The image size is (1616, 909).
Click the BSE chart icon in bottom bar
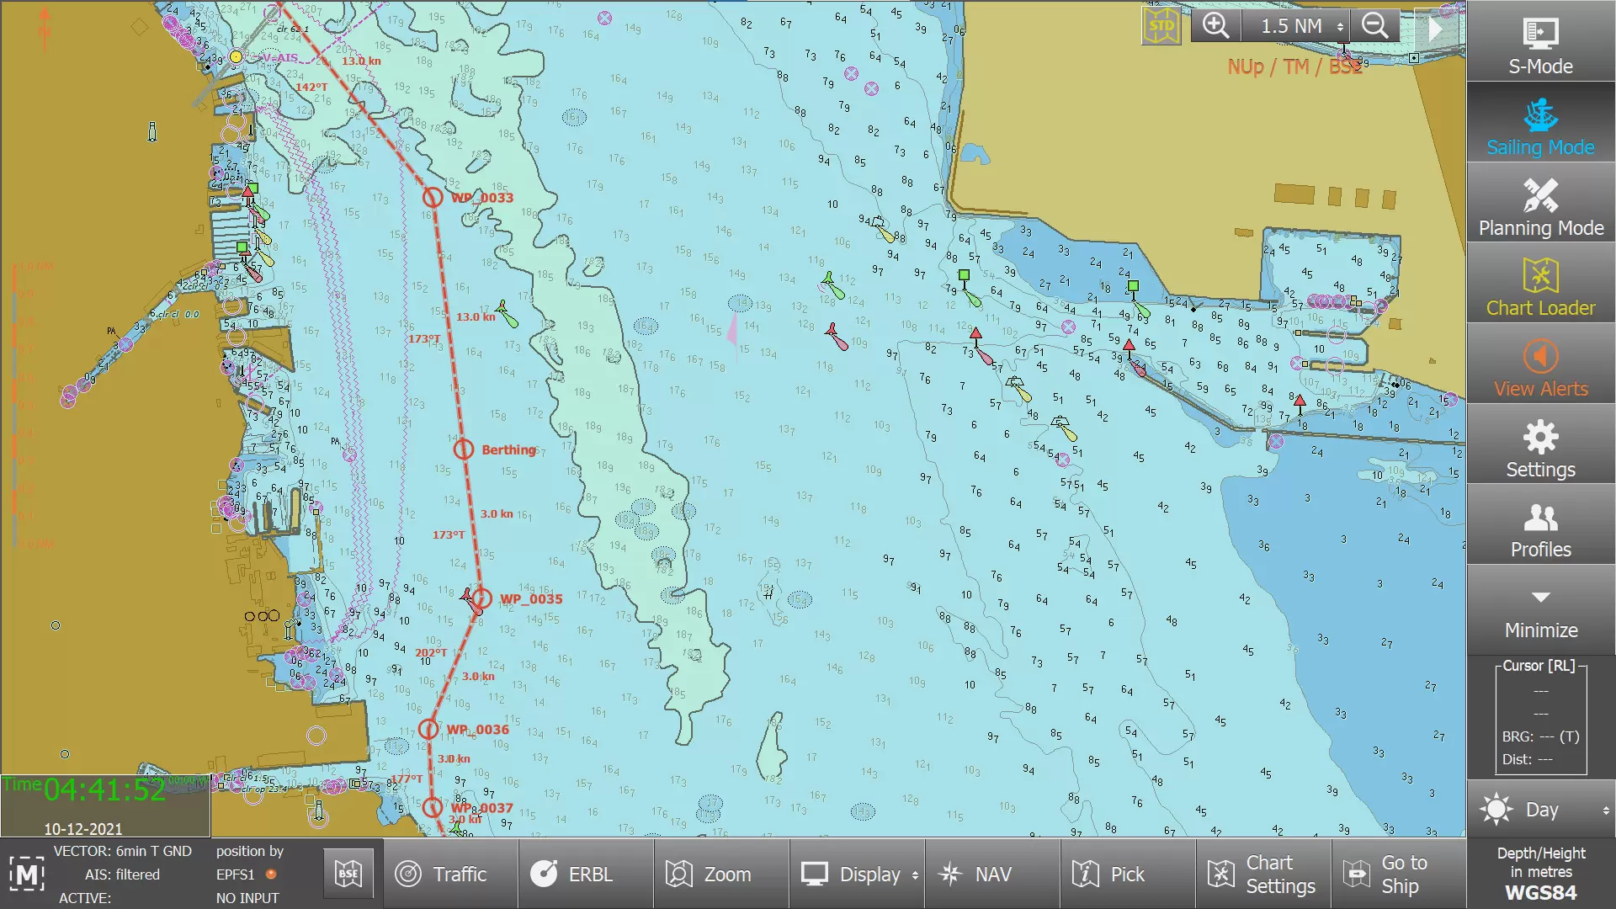pos(348,874)
